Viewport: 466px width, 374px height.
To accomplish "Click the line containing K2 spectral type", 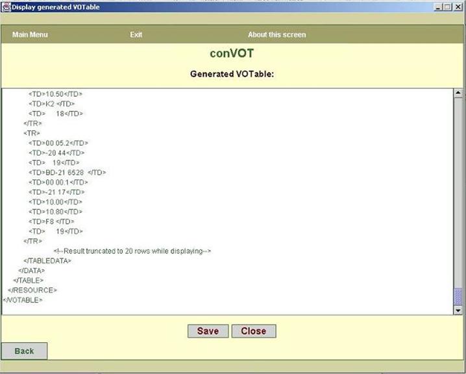I will tap(52, 104).
